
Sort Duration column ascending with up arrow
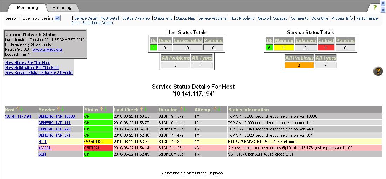pos(181,110)
